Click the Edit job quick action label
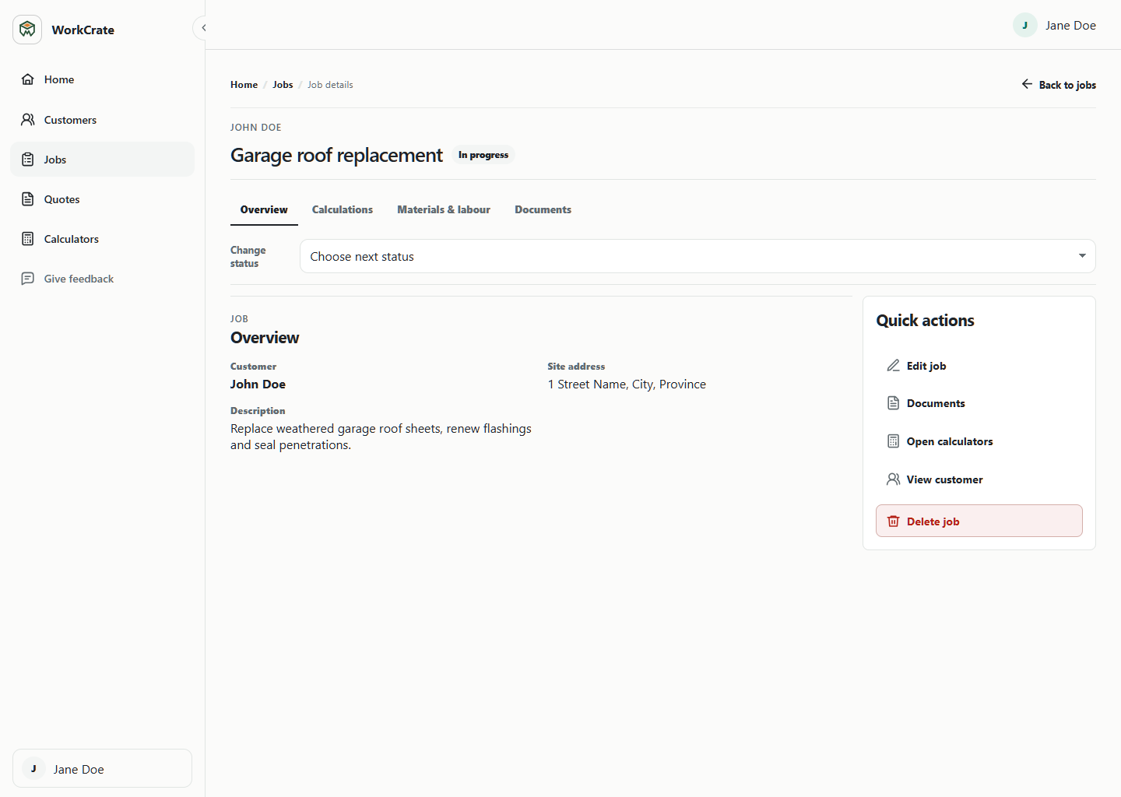Image resolution: width=1121 pixels, height=797 pixels. tap(926, 366)
